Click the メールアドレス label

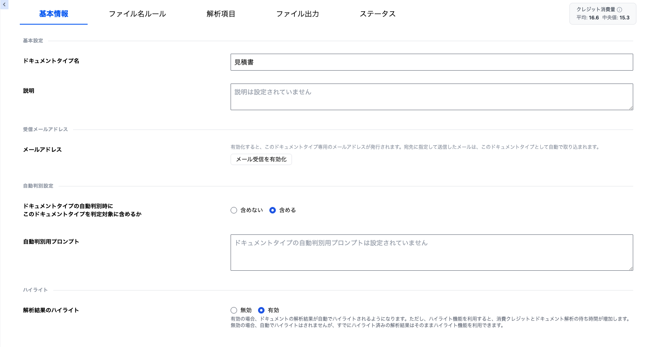point(42,150)
